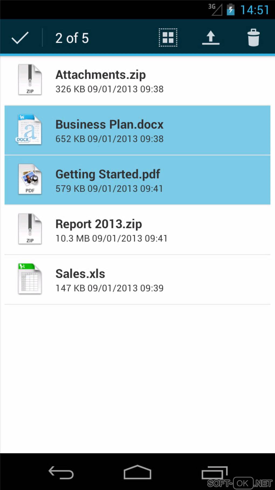
Task: Tap the upload arrow icon
Action: (211, 38)
